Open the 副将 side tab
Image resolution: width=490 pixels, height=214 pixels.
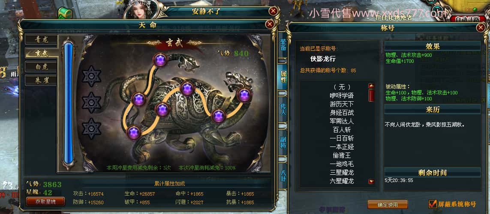point(283,141)
